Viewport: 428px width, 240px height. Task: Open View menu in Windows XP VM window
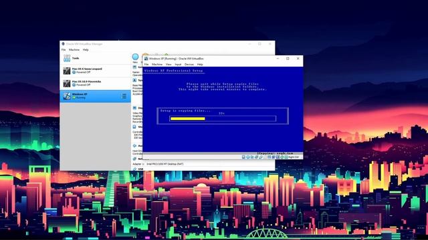pos(169,65)
